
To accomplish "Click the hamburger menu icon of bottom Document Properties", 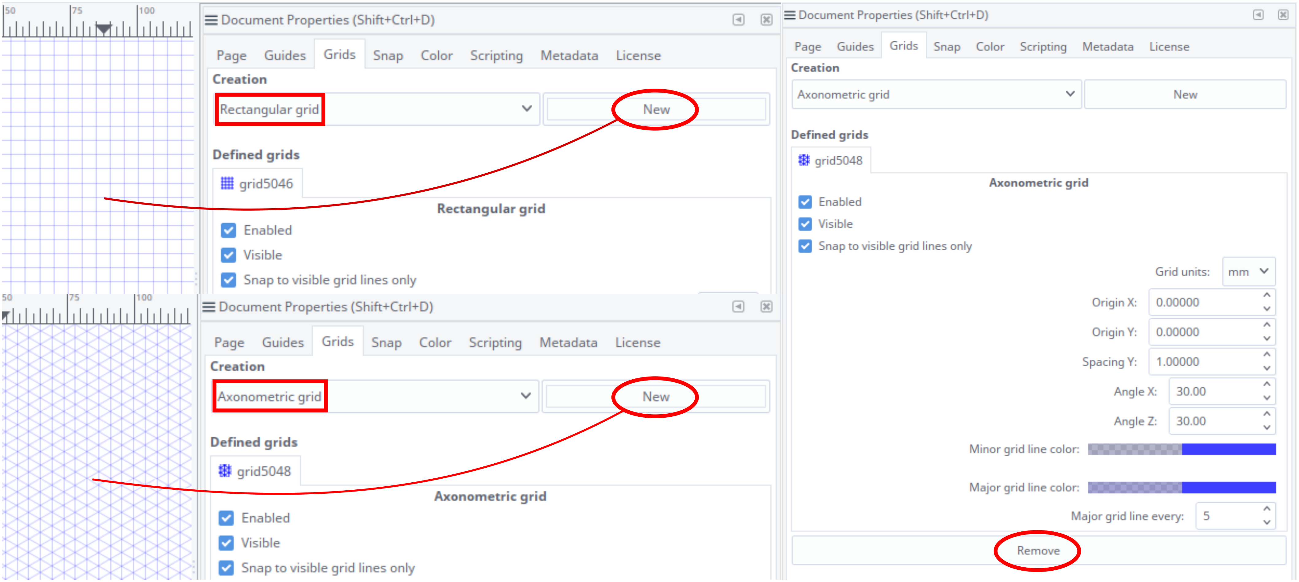I will 209,307.
